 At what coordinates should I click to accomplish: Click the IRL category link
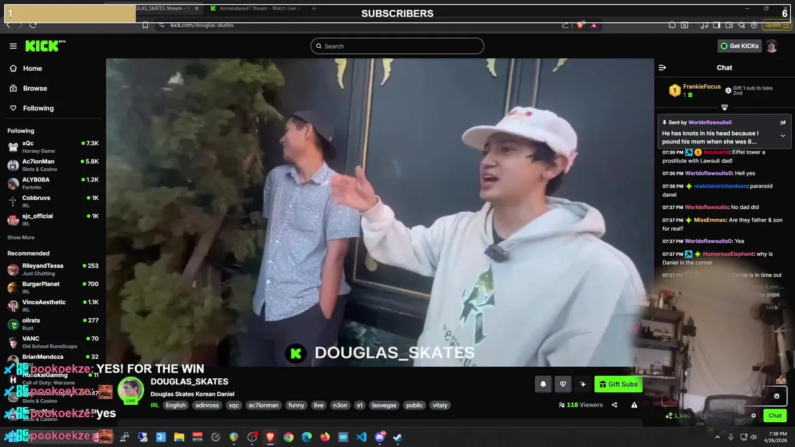click(155, 405)
